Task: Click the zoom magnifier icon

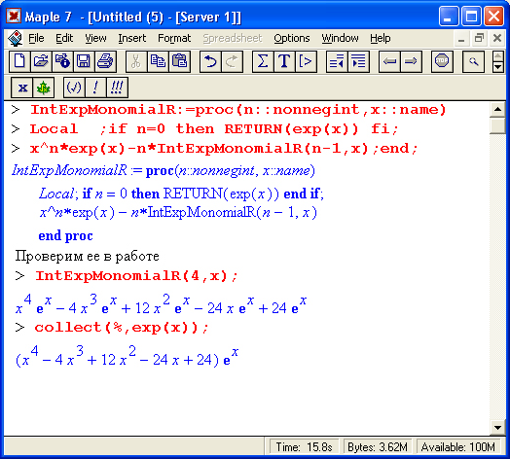Action: coord(473,61)
